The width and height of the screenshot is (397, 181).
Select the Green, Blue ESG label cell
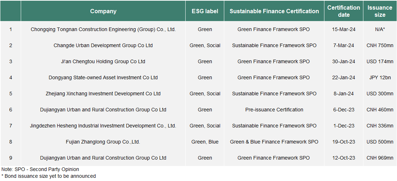click(205, 142)
